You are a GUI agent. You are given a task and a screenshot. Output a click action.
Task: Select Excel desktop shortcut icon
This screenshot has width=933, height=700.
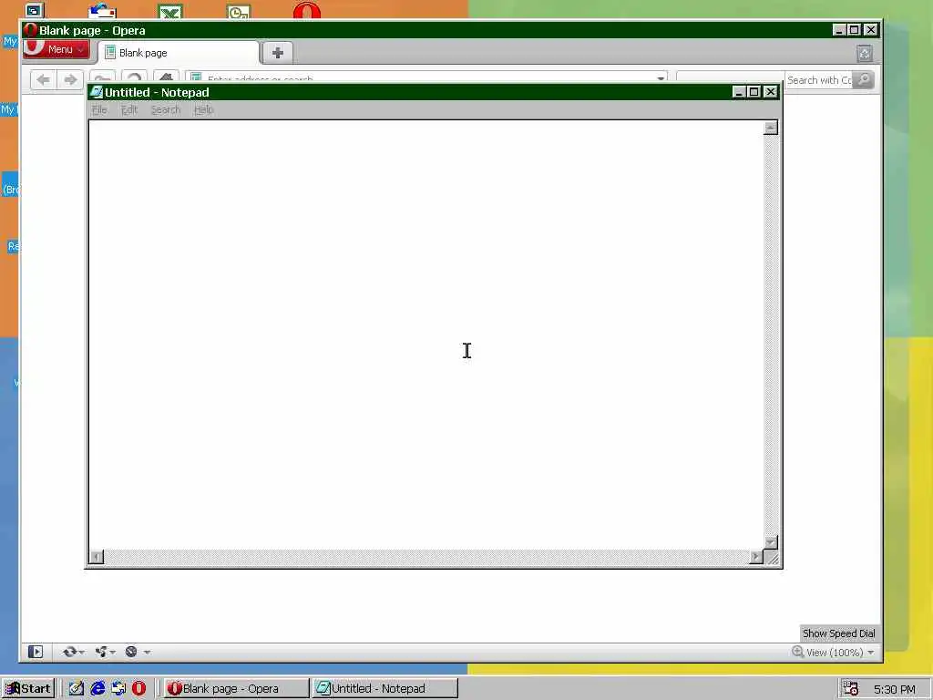[x=170, y=11]
